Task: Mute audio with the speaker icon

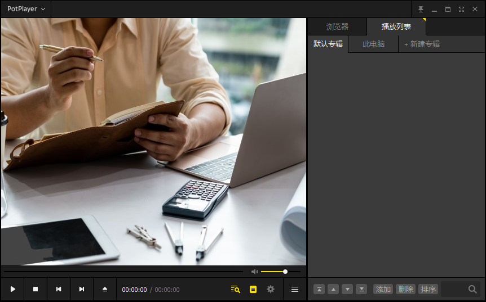Action: click(254, 272)
